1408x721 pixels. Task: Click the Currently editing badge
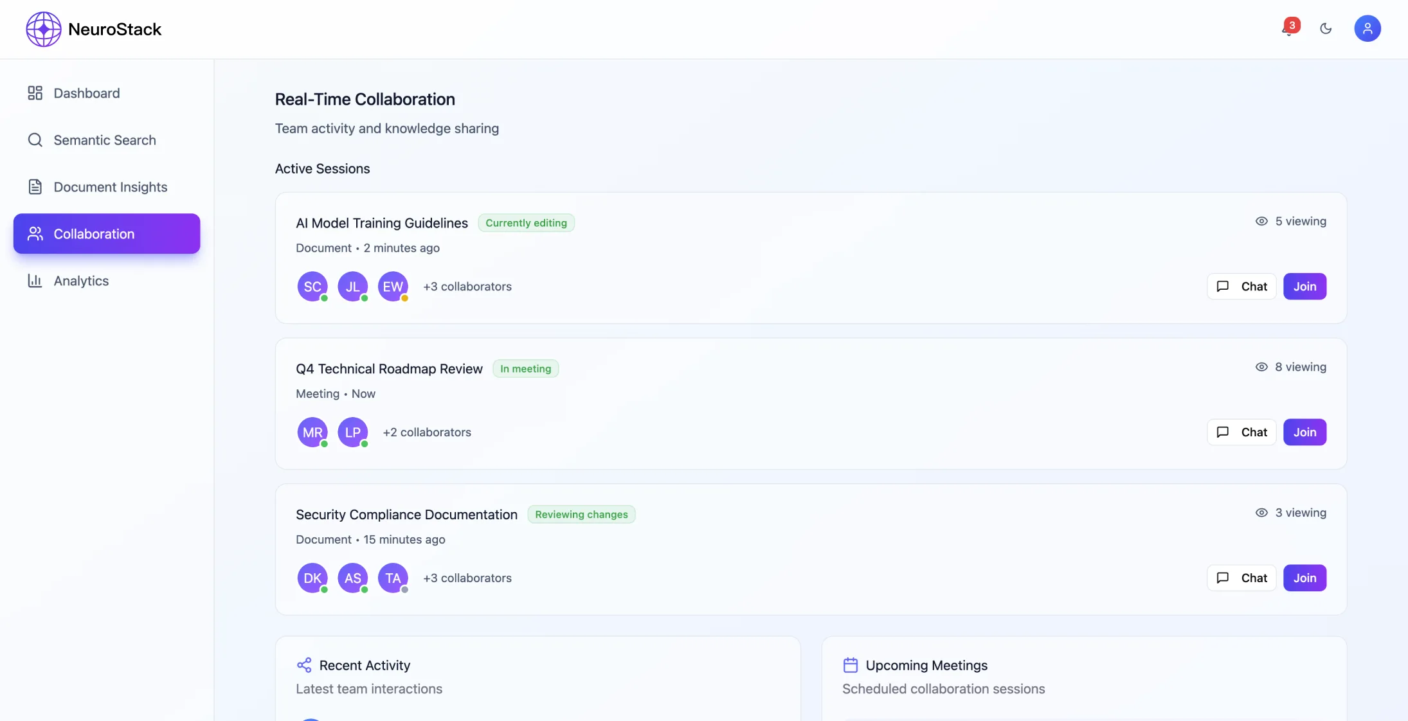(x=526, y=222)
